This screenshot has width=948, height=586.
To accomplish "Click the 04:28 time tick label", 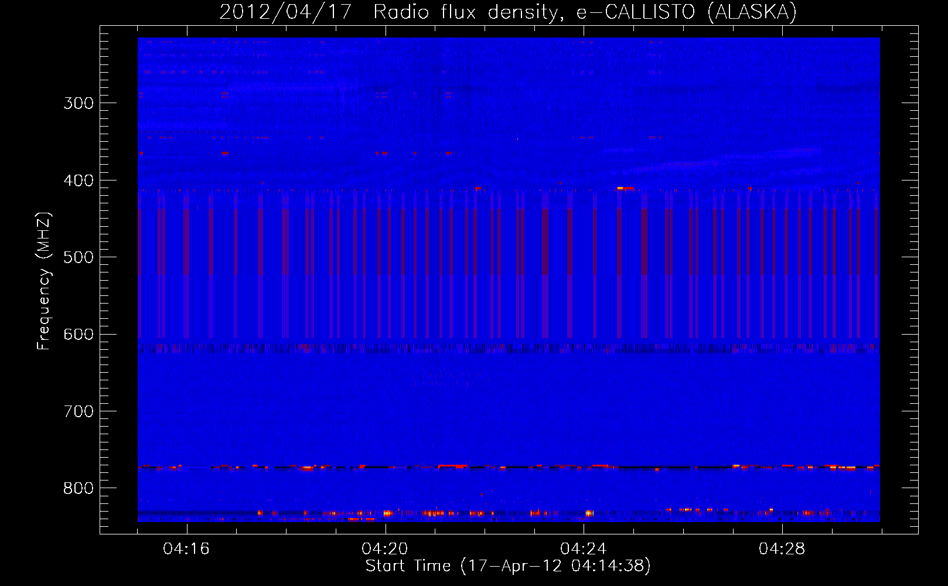I will click(782, 549).
